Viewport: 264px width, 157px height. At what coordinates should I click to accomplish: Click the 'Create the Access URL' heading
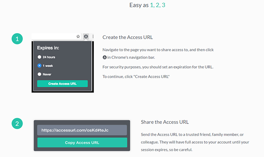click(128, 37)
